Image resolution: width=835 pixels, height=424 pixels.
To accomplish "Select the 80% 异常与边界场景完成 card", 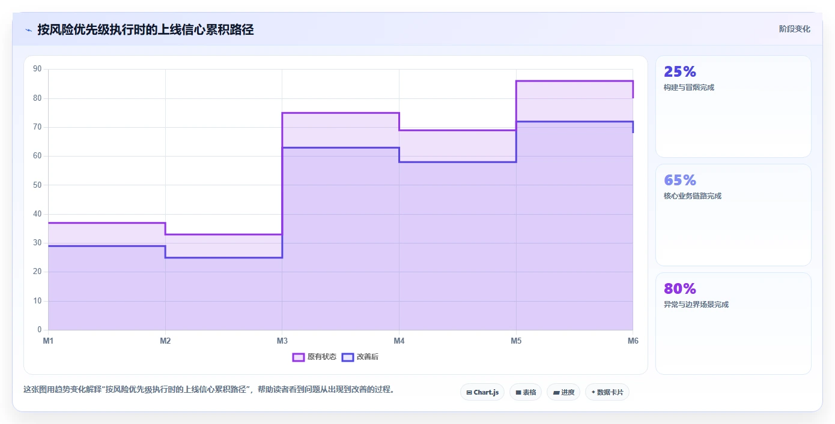I will [733, 324].
